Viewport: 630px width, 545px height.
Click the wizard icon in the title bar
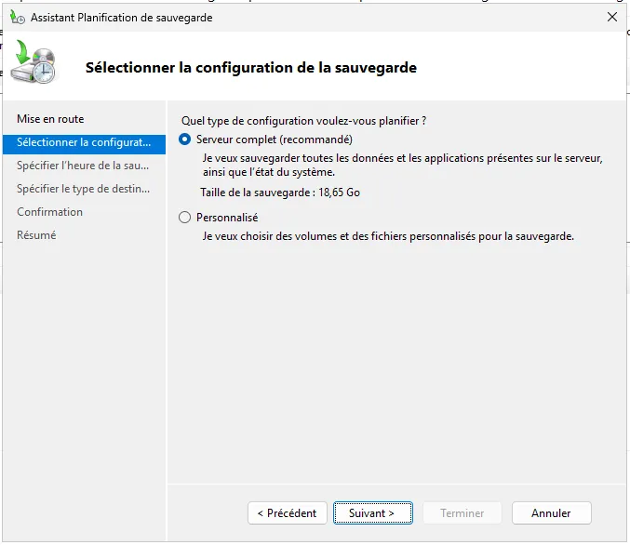tap(17, 17)
